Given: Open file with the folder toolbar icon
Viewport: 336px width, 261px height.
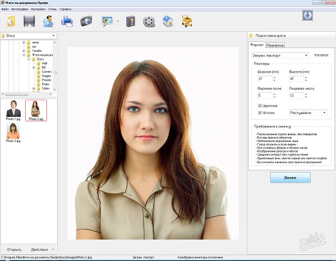Looking at the screenshot, I should point(11,21).
